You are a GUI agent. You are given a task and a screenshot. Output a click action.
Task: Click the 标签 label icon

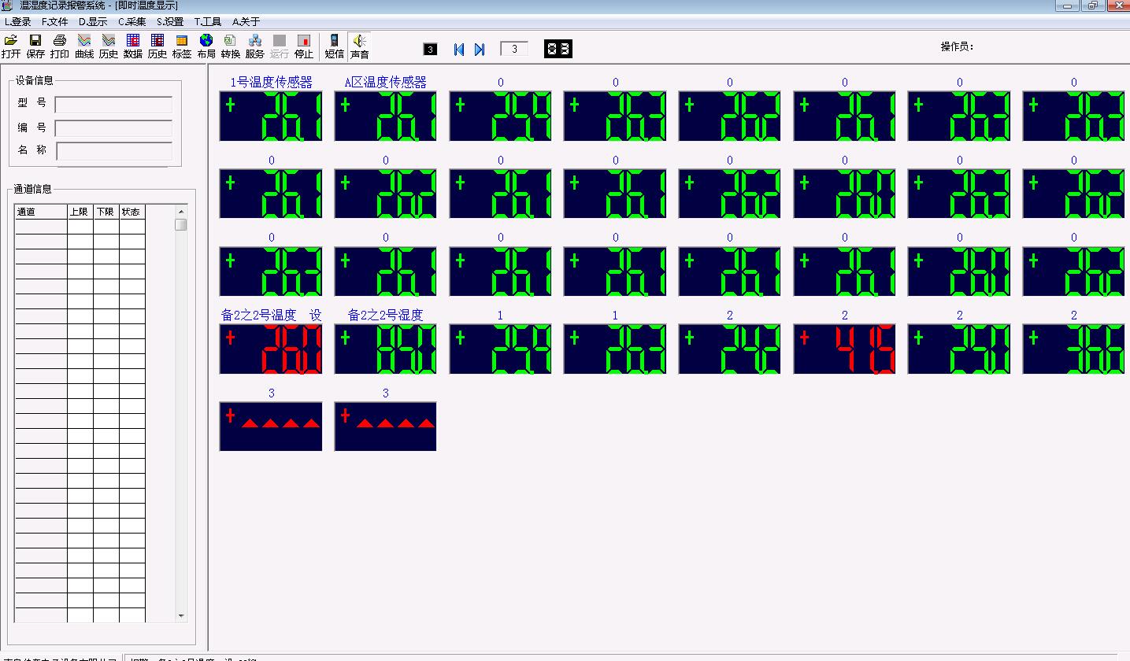[x=182, y=46]
